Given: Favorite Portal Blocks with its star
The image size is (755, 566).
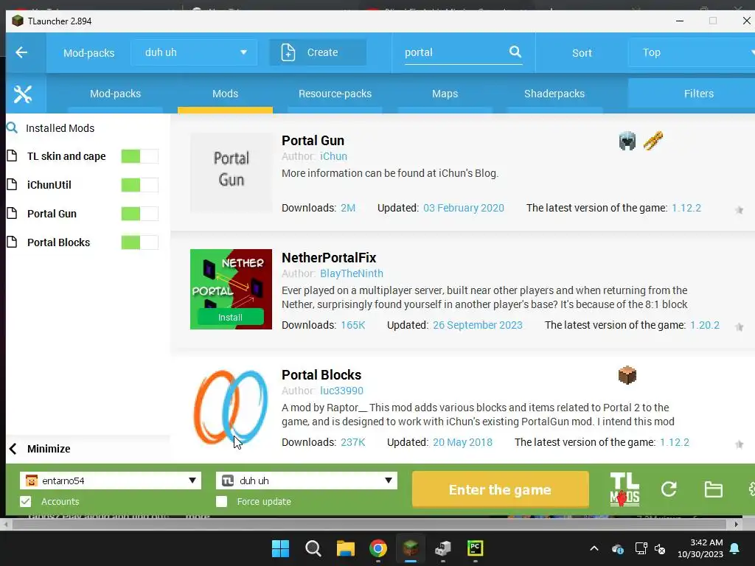Looking at the screenshot, I should (739, 444).
